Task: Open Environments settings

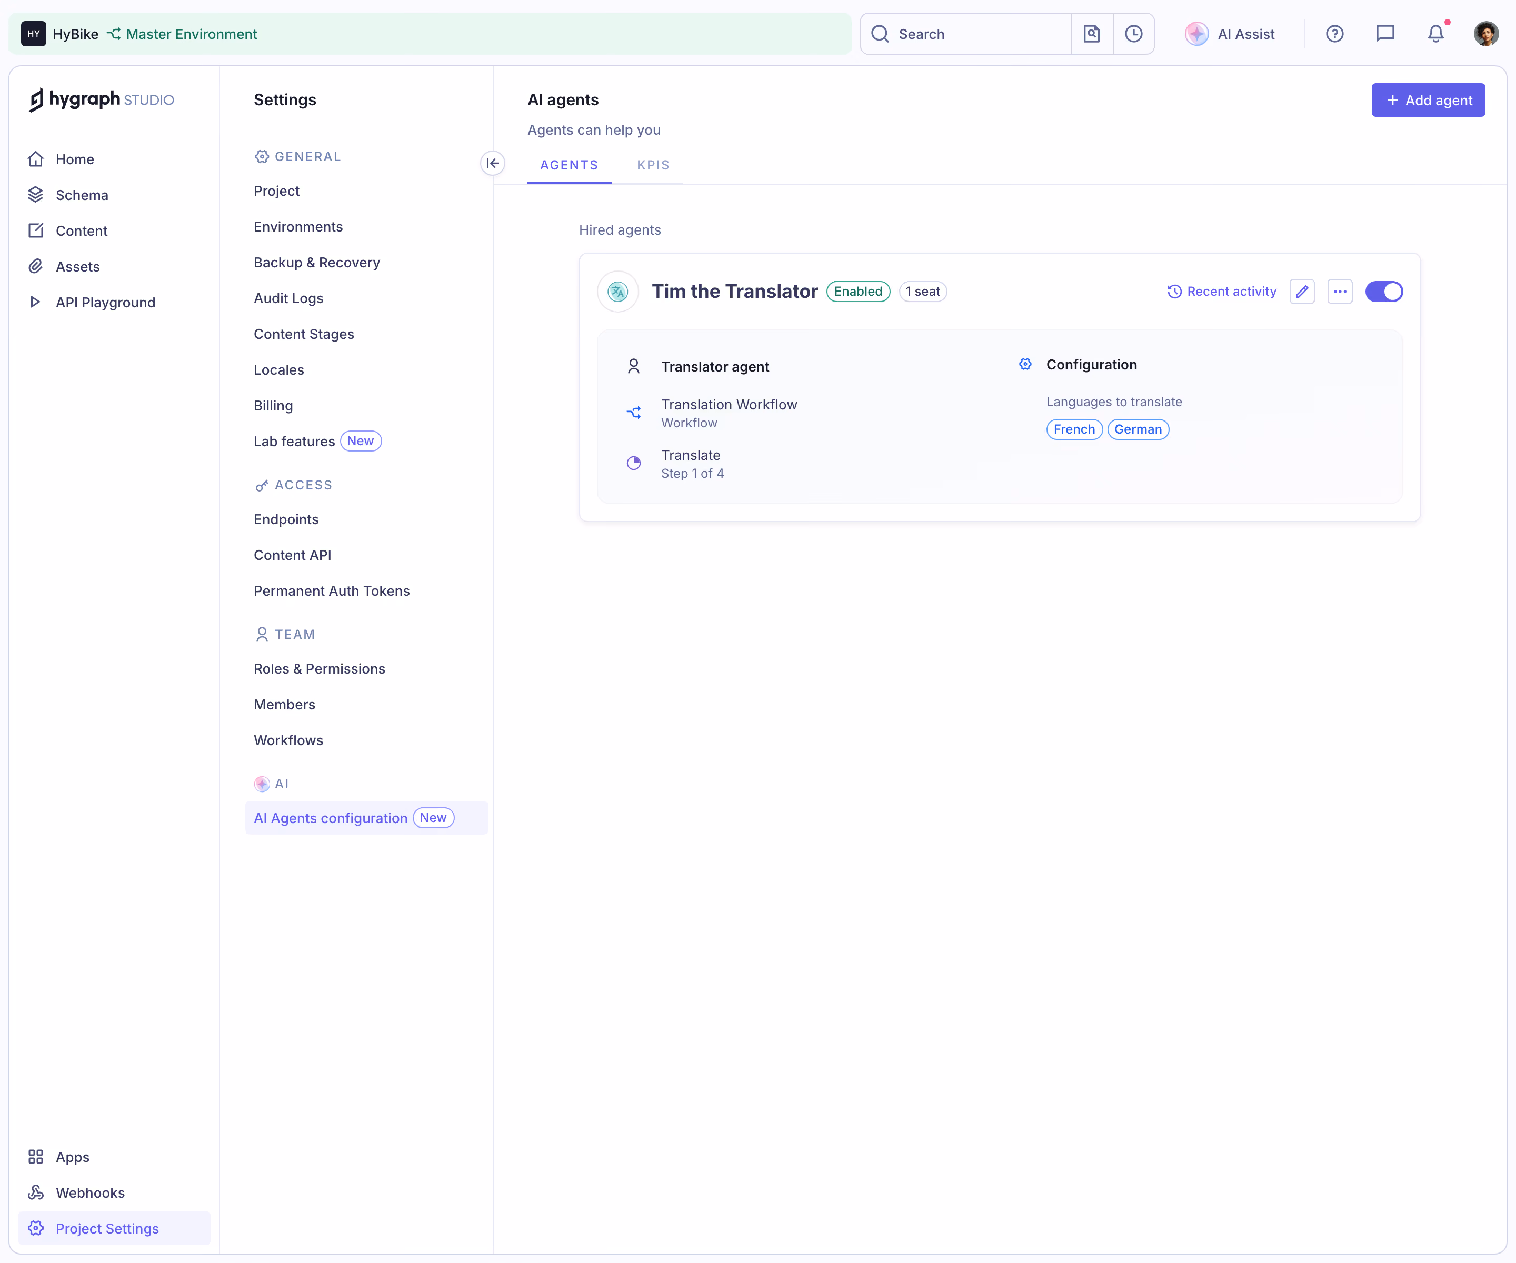Action: [x=298, y=227]
